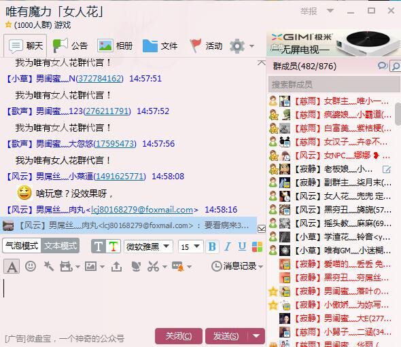Switch to 文本模式 text mode
The image size is (401, 347).
60,246
